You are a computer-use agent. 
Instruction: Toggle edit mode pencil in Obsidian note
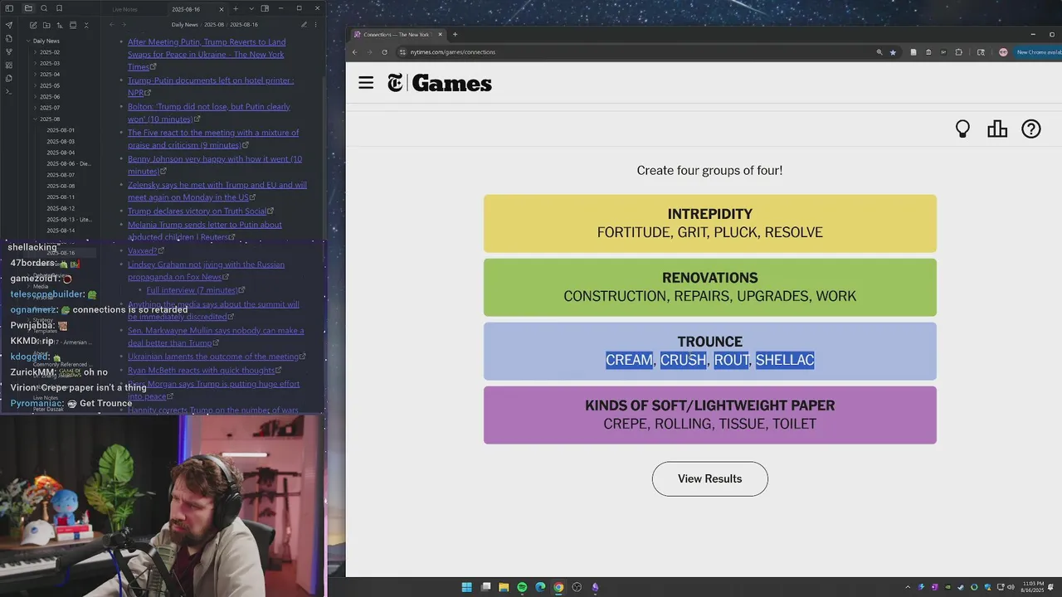(304, 25)
